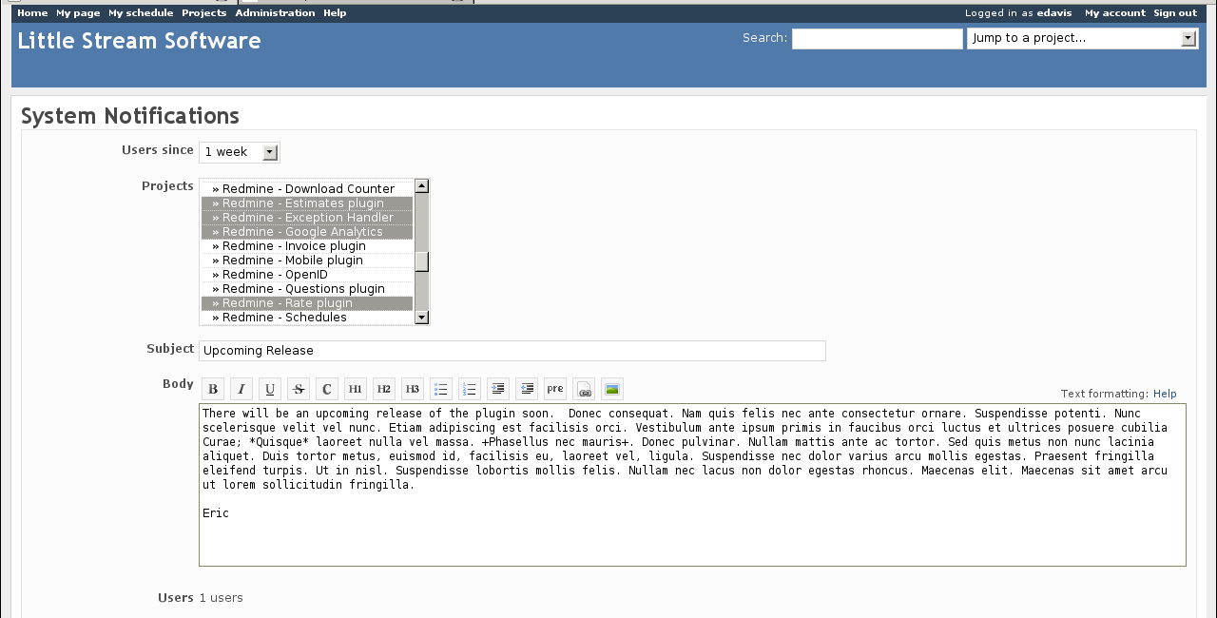Open My page from top menu
This screenshot has width=1217, height=618.
click(78, 13)
